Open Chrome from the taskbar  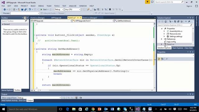point(93,109)
